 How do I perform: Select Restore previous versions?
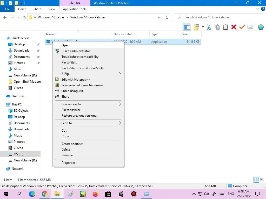click(x=88, y=116)
